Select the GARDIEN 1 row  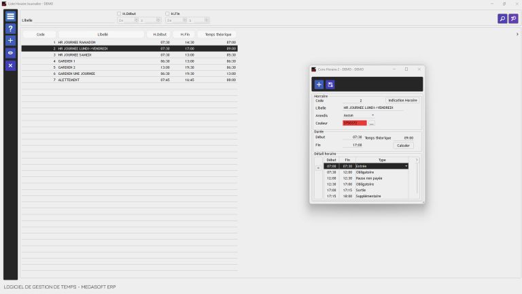[x=130, y=61]
